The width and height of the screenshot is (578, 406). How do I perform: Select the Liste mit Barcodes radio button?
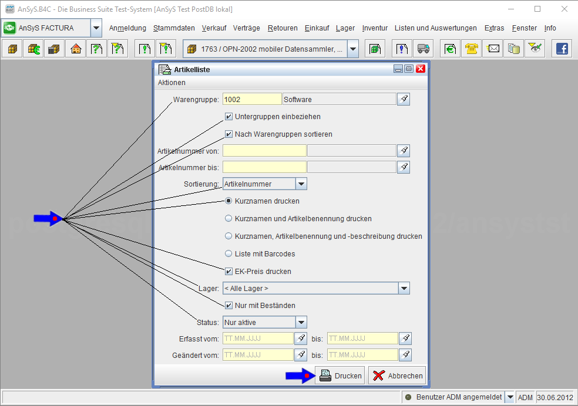(228, 254)
